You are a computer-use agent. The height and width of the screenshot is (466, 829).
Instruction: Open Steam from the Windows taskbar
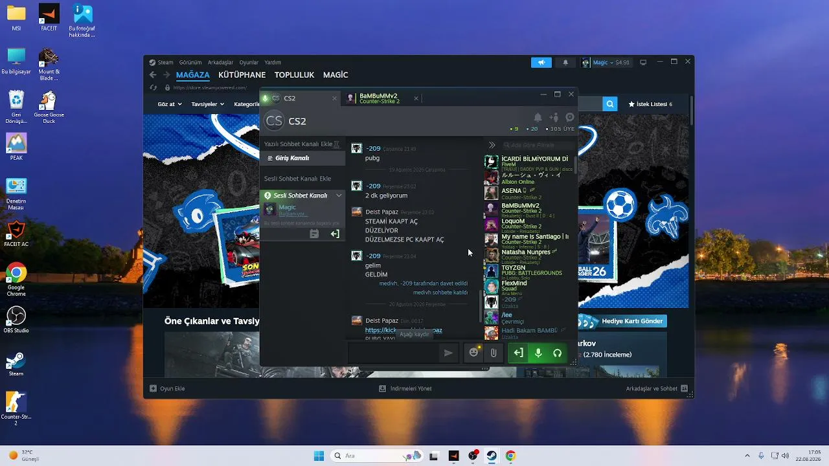(x=492, y=456)
